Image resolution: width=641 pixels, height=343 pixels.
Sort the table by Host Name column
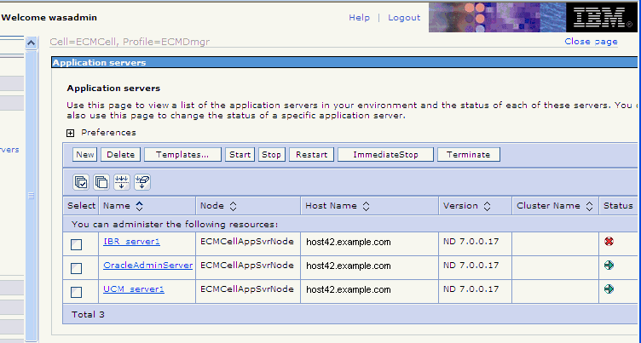click(x=366, y=206)
